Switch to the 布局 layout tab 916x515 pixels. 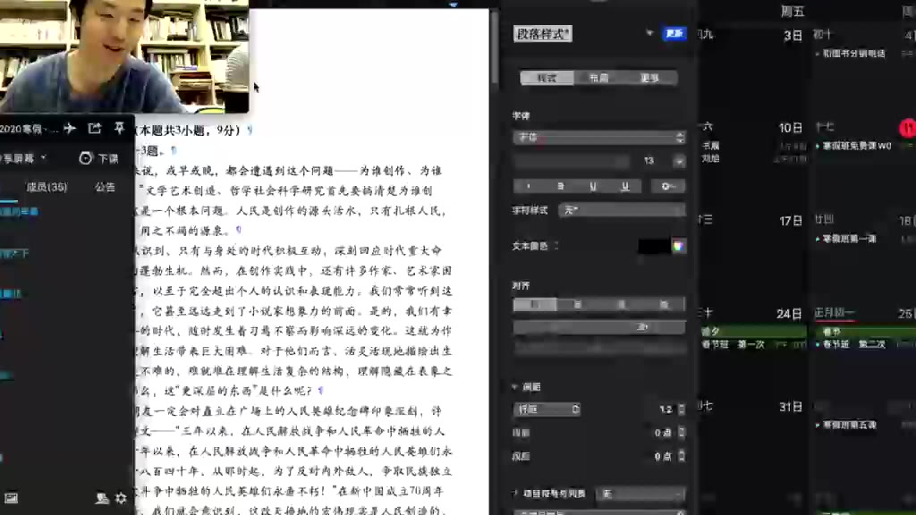pyautogui.click(x=598, y=78)
